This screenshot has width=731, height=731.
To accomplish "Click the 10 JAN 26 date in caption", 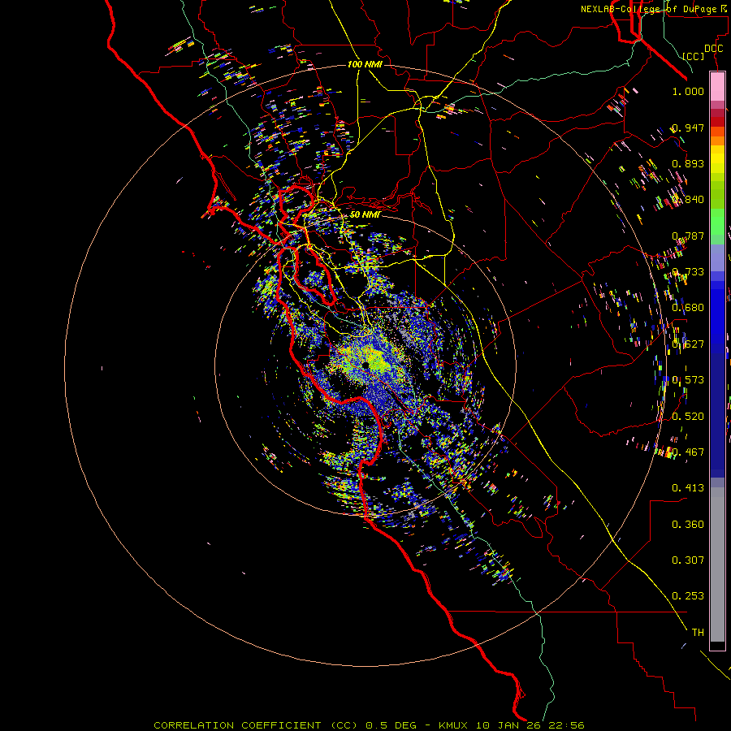I will click(x=507, y=725).
